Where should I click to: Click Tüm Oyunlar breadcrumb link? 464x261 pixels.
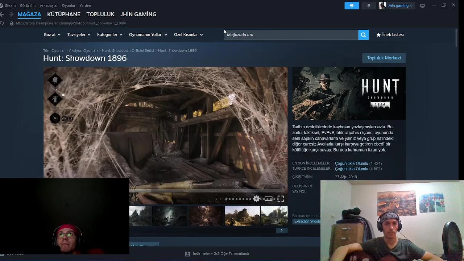pos(54,50)
